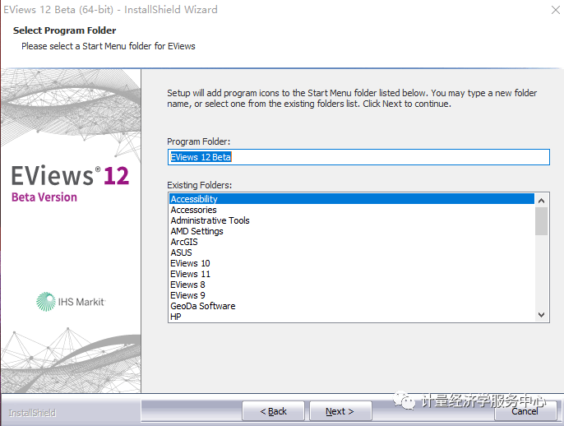The image size is (564, 426).
Task: Choose GeoDa Software folder
Action: tap(202, 306)
